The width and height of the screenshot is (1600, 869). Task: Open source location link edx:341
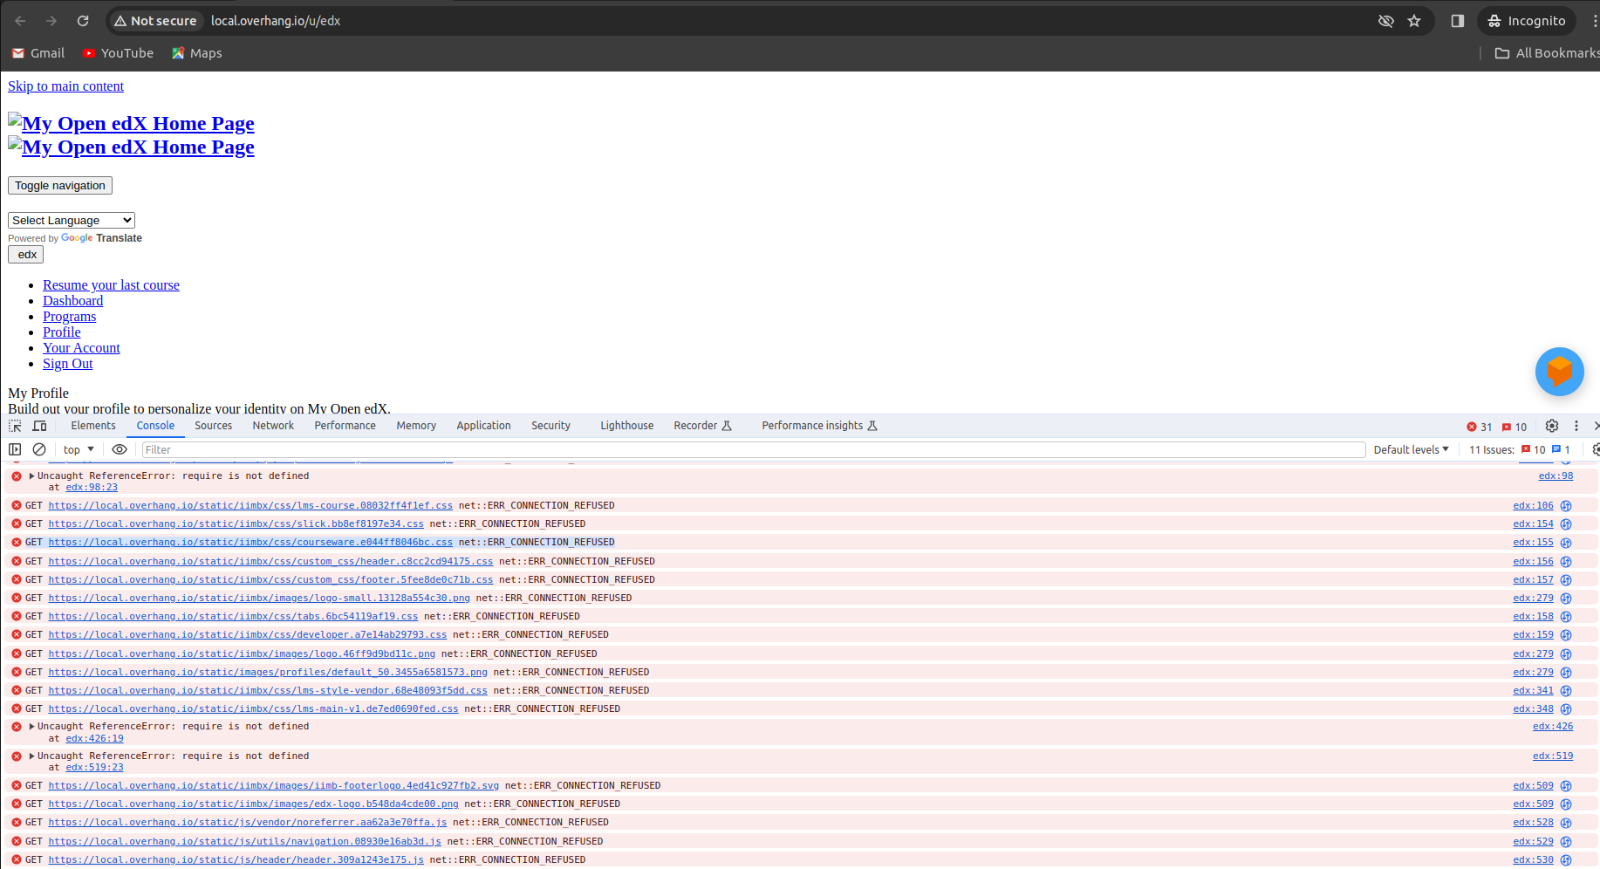[1533, 691]
